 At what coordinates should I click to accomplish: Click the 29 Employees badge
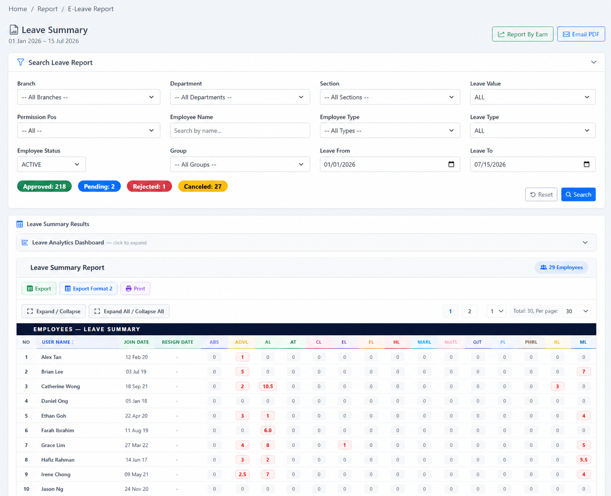point(561,267)
